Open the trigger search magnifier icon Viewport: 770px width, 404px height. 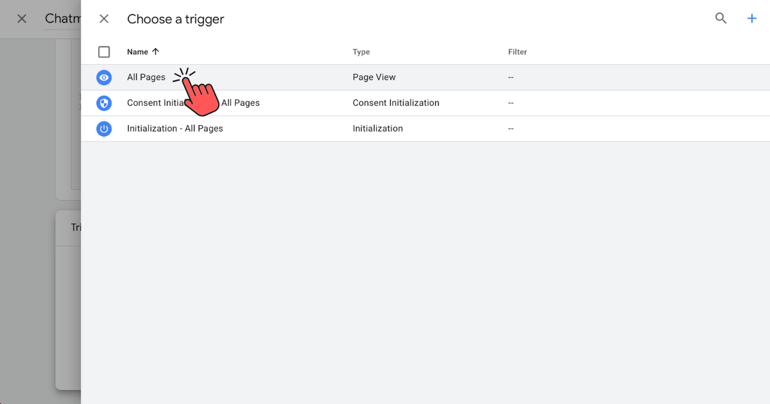click(x=721, y=19)
